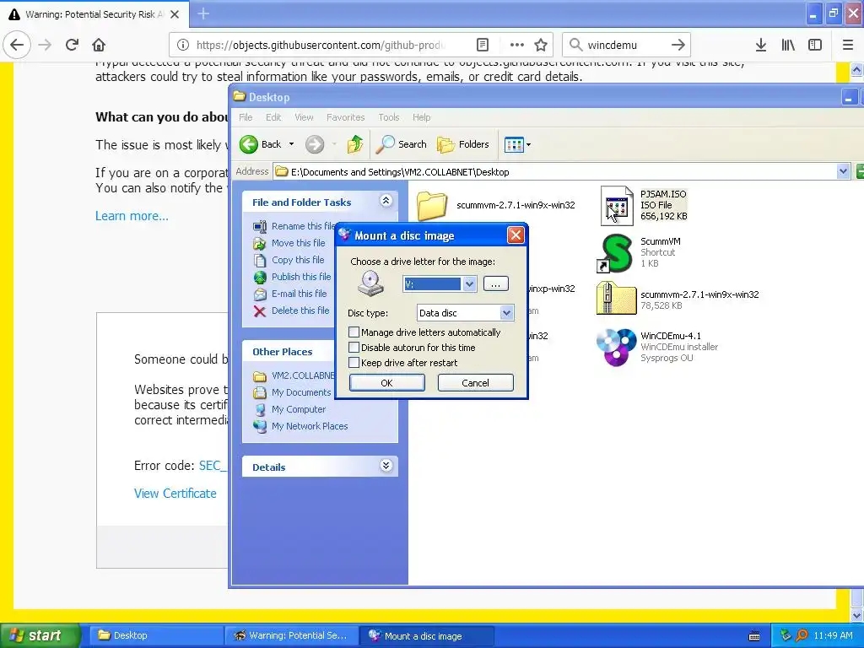Open a new Firefox tab
This screenshot has width=864, height=648.
pyautogui.click(x=203, y=13)
